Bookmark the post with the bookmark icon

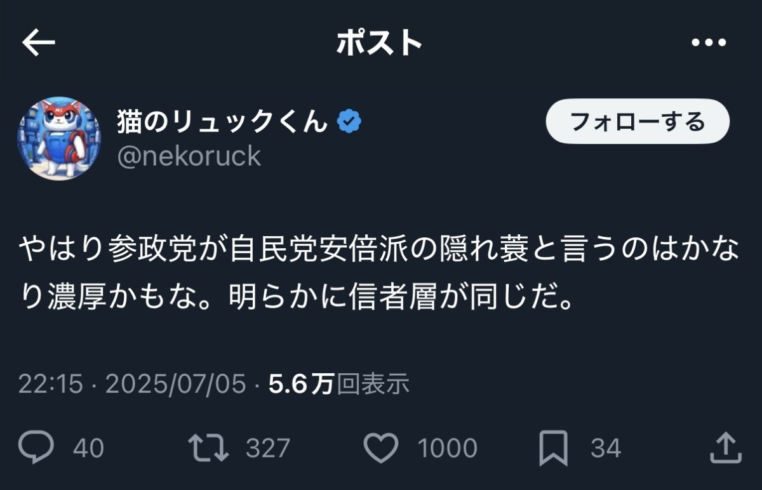click(x=553, y=448)
